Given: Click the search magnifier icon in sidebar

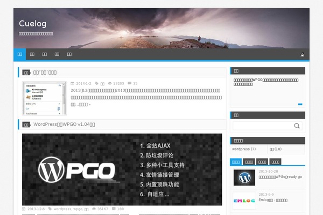Looking at the screenshot, I should pos(297,126).
